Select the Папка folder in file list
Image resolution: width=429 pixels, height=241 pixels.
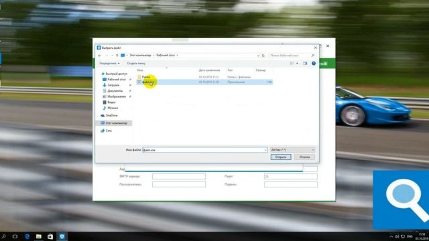coord(146,77)
